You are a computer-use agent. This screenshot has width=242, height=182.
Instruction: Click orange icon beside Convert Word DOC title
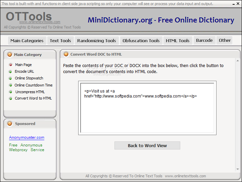click(x=66, y=54)
